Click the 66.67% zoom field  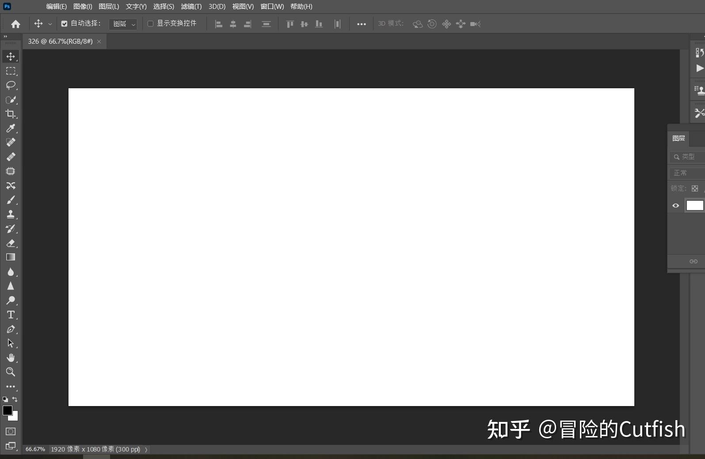point(35,449)
